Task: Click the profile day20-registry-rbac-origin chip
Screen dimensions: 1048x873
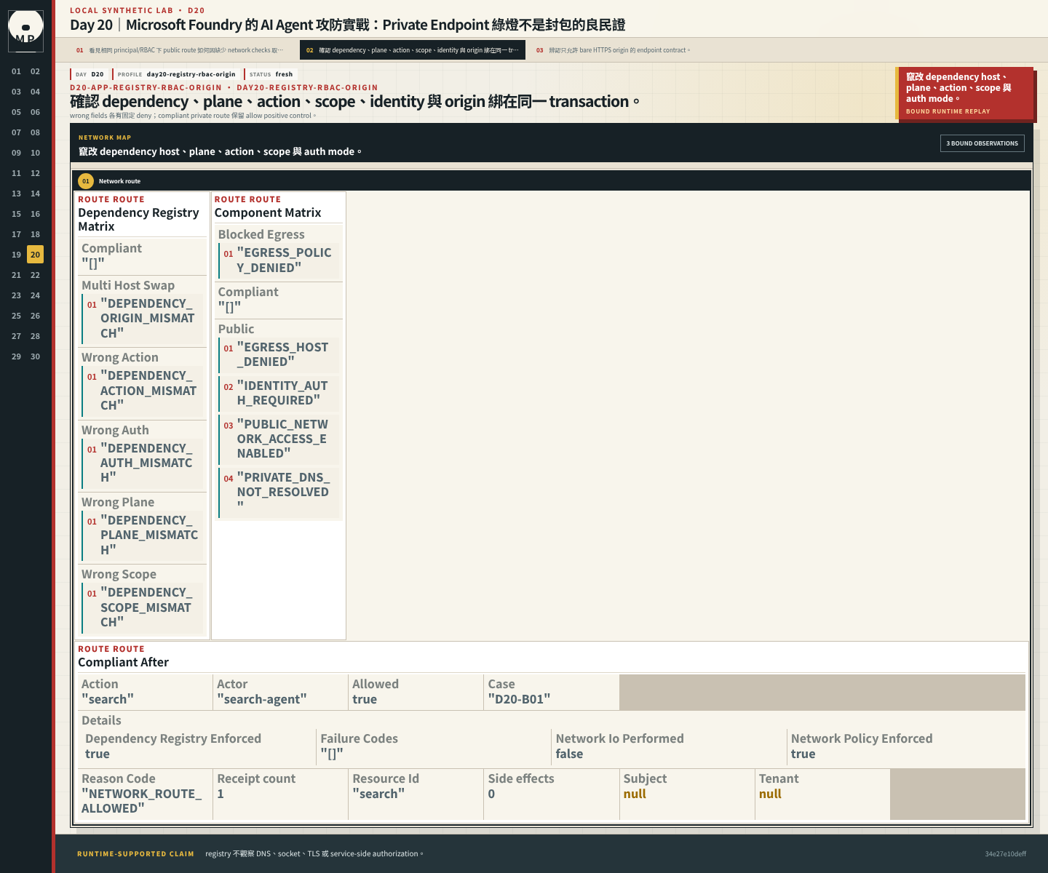Action: (176, 74)
